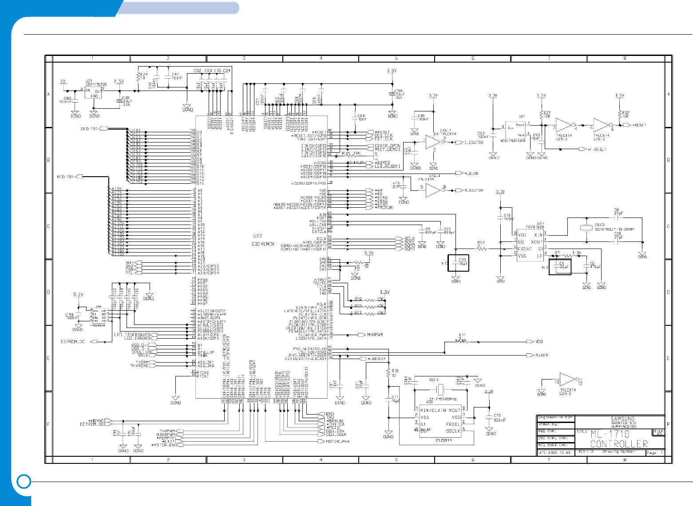Select the *MOTOR_EN signal label
Image resolution: width=693 pixels, height=506 pixels.
(163, 445)
